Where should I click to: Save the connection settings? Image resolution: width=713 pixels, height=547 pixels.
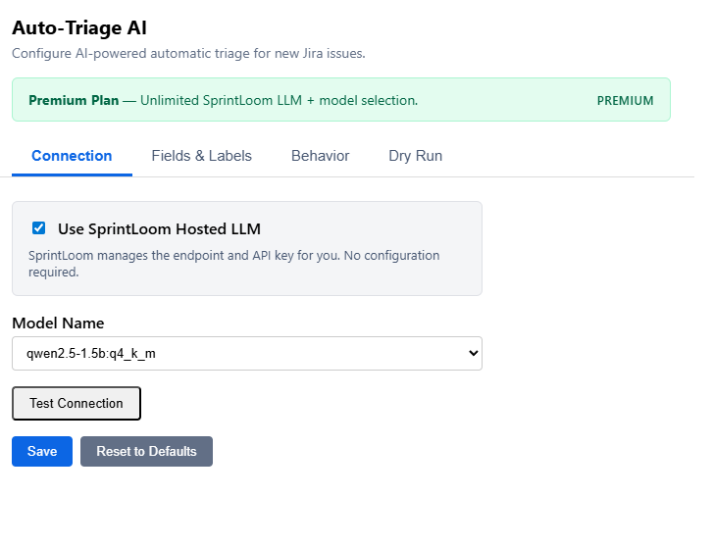tap(42, 451)
